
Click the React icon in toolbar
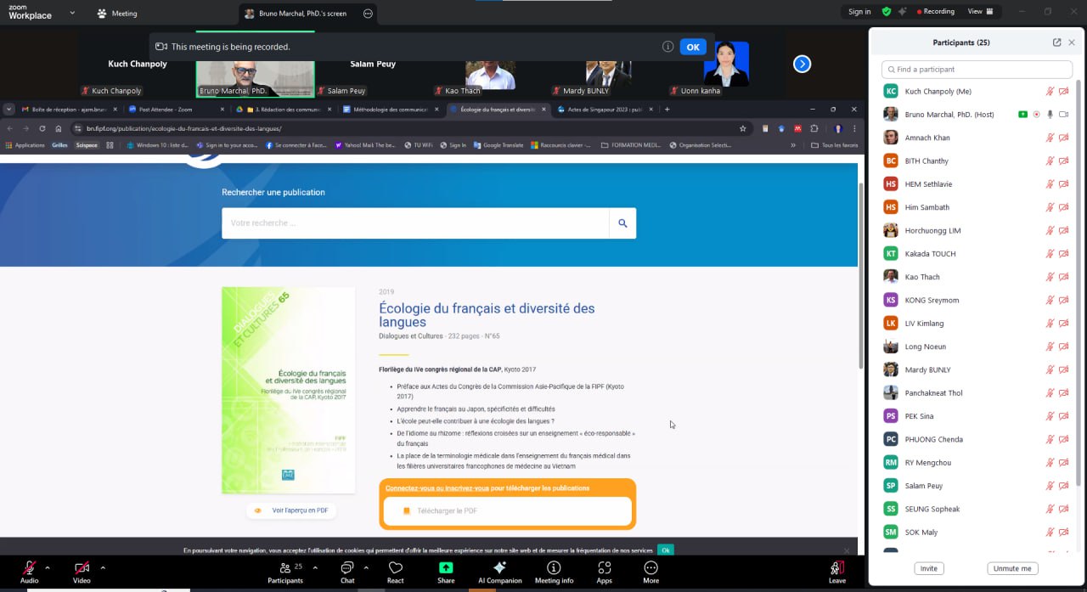tap(395, 568)
